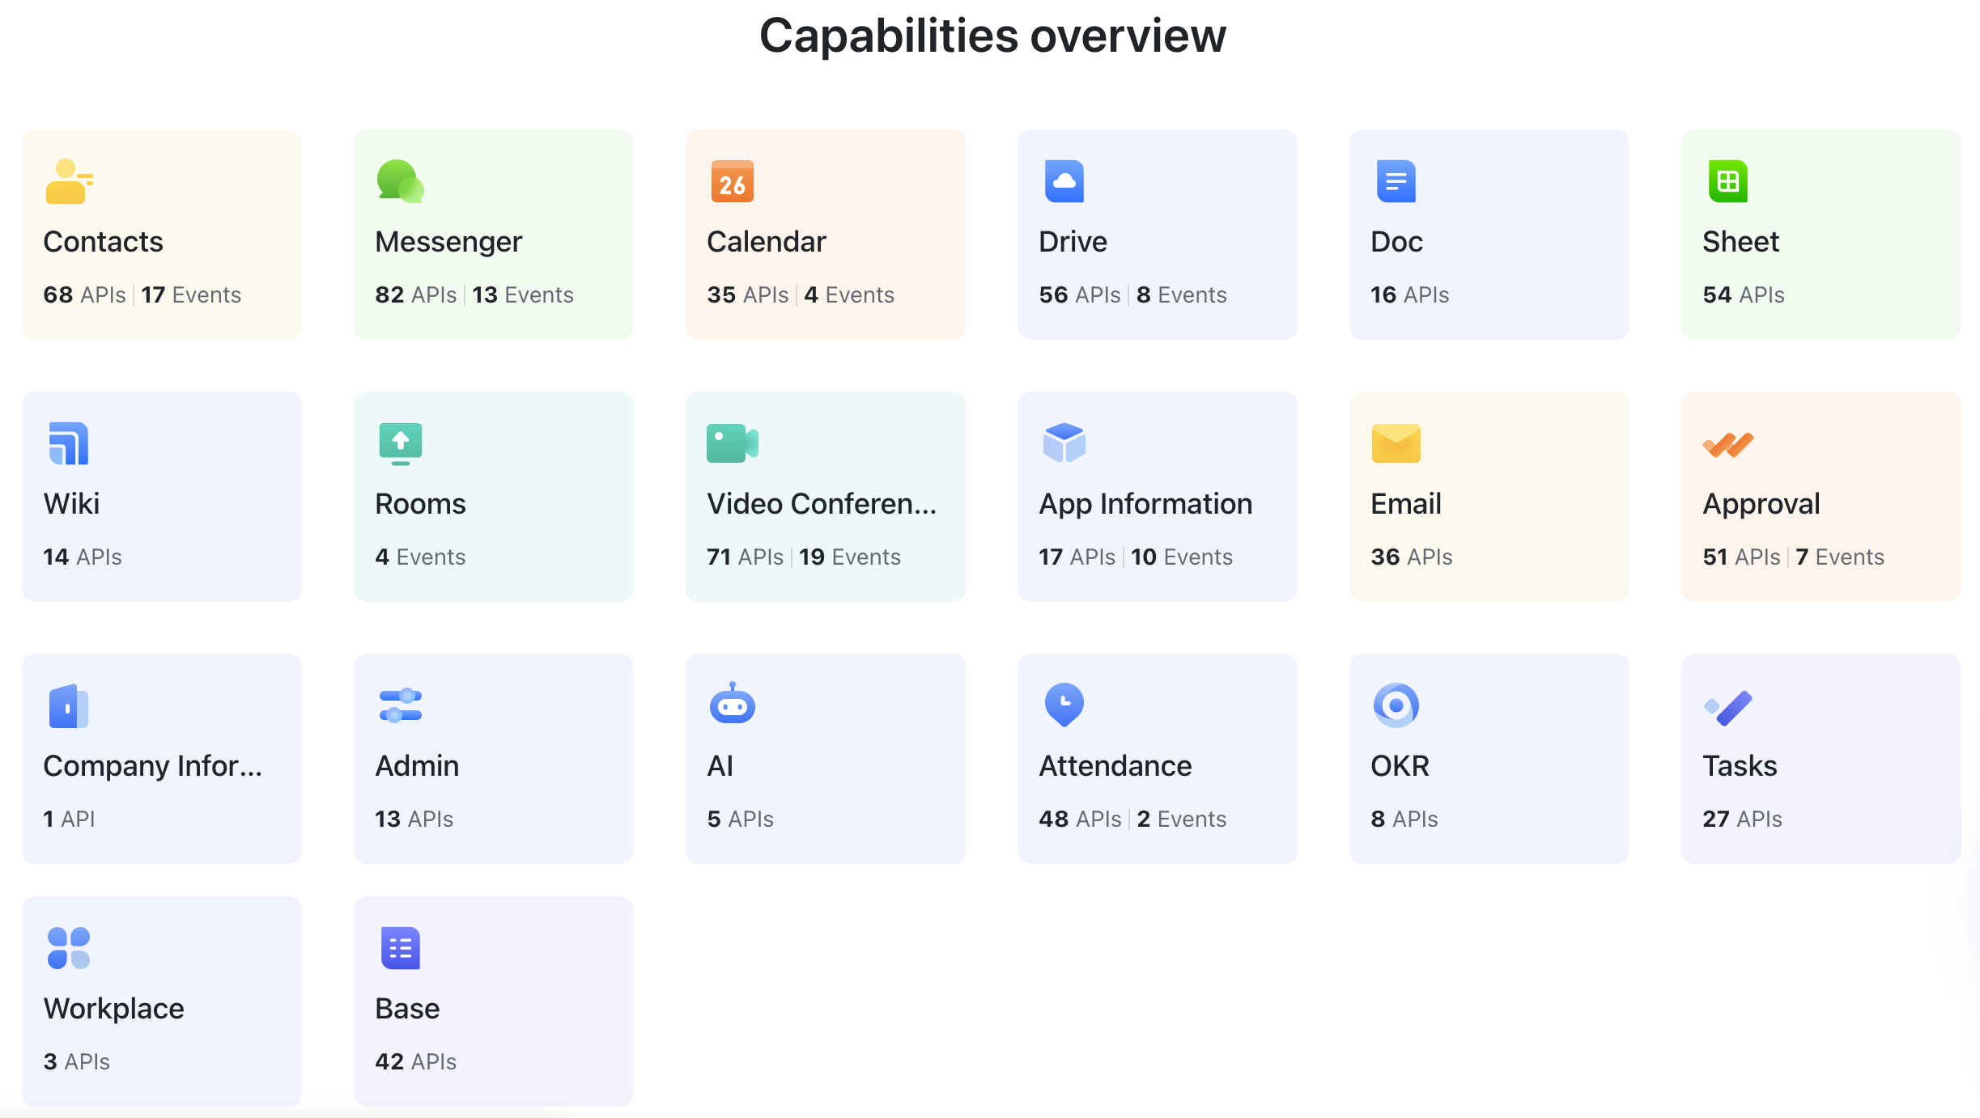Click the yellow Email envelope icon
1980x1118 pixels.
point(1396,443)
